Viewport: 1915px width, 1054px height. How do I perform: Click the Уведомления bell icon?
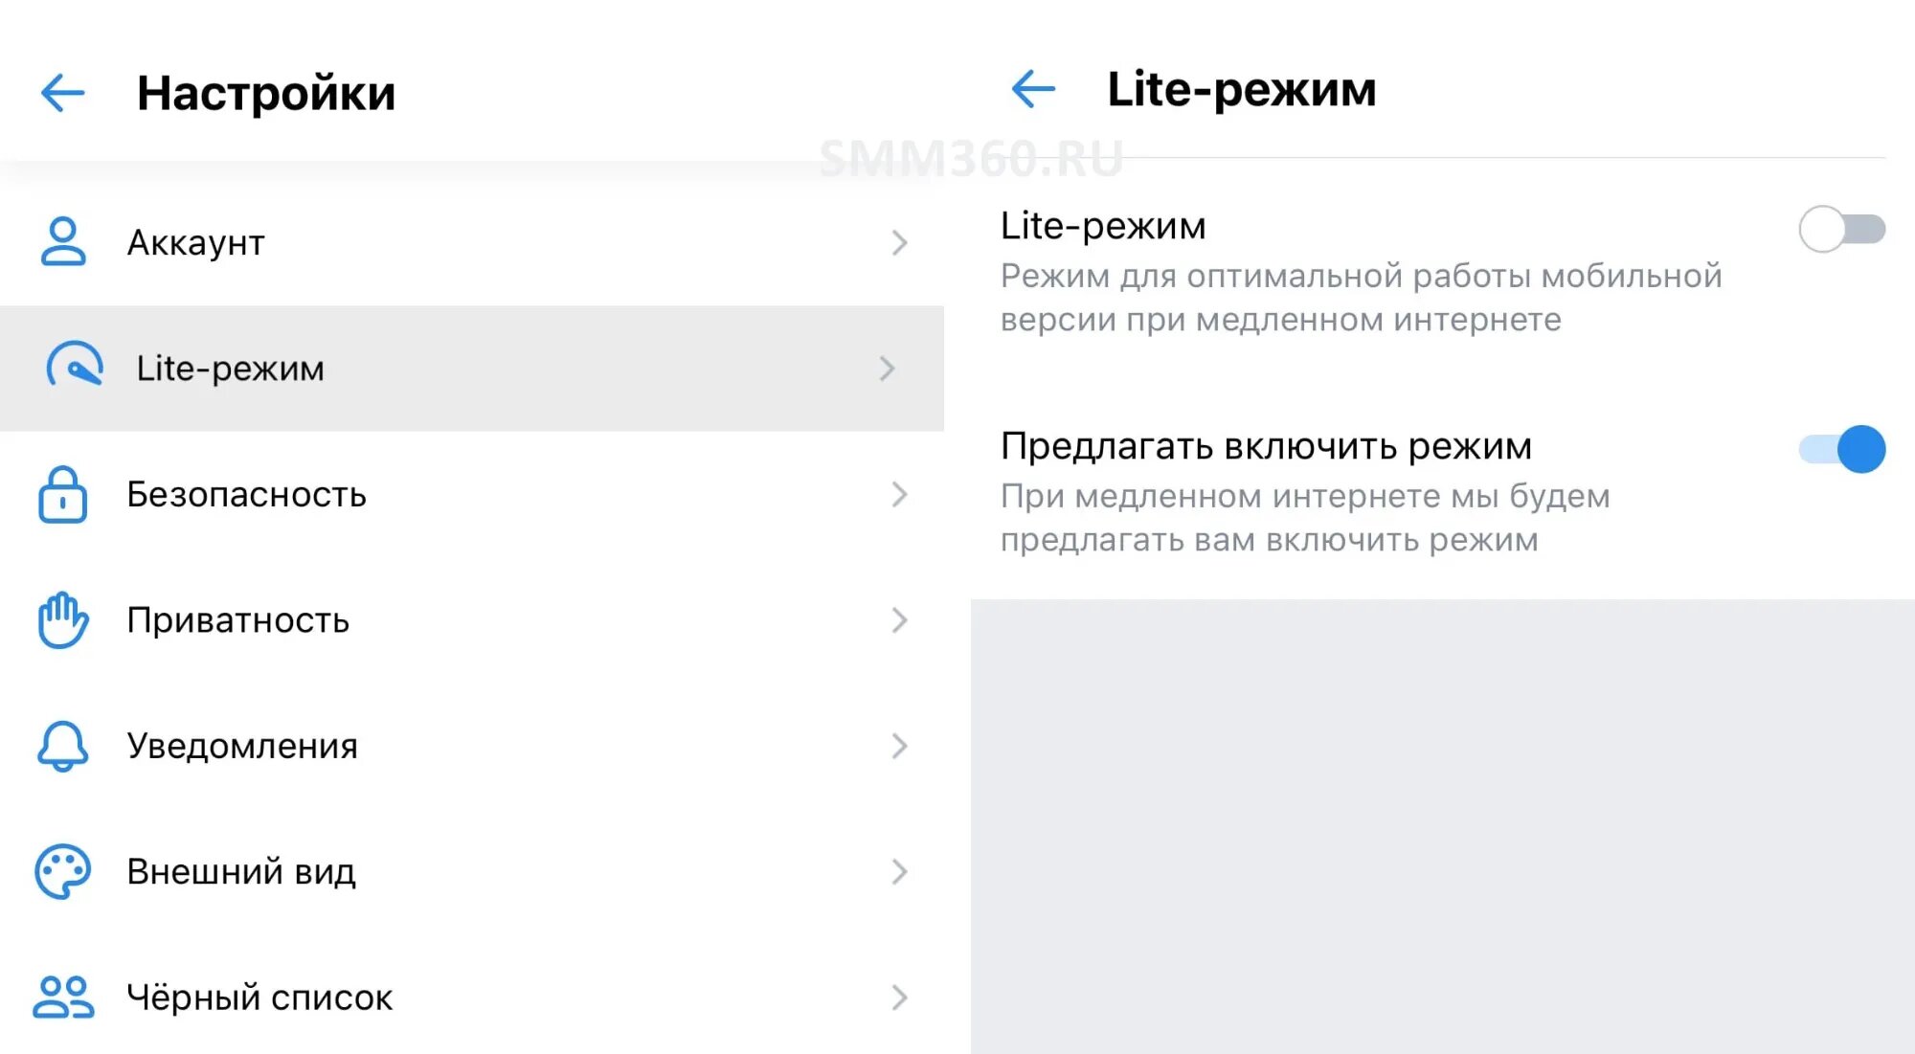[x=63, y=746]
